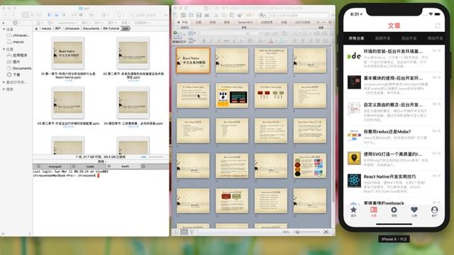
Task: Select 后台开发 category tab in phone app
Action: (409, 38)
